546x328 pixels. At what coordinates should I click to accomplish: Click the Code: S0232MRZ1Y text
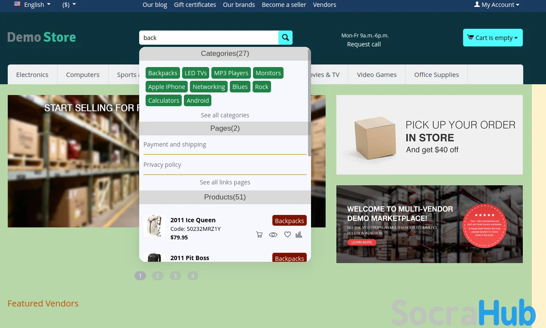[x=195, y=229]
